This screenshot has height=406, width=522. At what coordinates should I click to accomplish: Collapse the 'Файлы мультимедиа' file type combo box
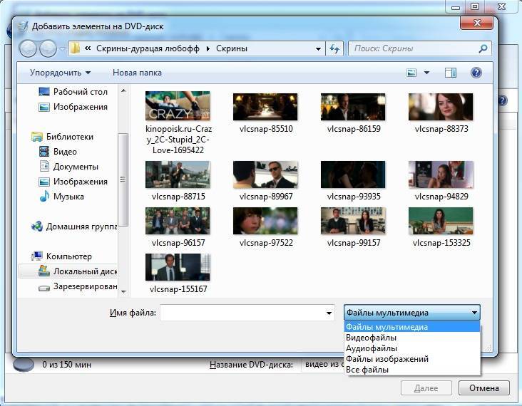(x=411, y=313)
